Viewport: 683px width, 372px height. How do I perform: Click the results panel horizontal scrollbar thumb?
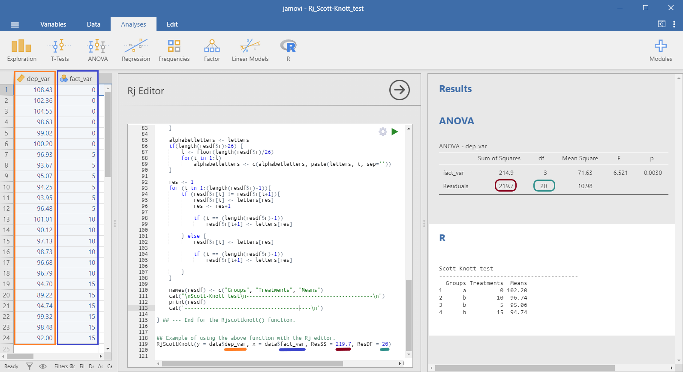[525, 368]
